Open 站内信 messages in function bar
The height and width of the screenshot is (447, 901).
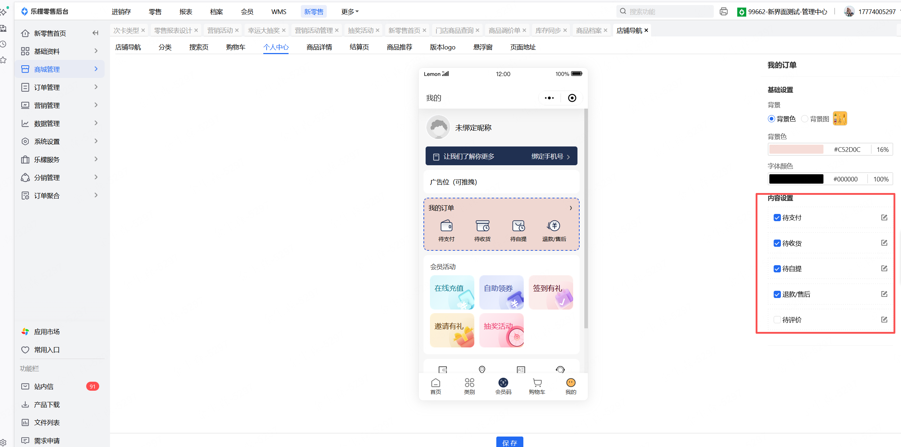[44, 386]
